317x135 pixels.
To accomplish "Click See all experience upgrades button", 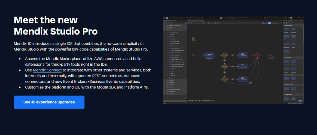I will 49,102.
